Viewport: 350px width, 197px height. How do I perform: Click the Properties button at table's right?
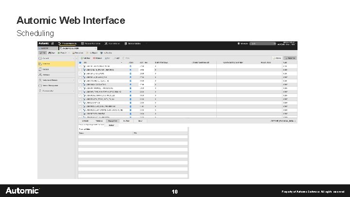[290, 58]
